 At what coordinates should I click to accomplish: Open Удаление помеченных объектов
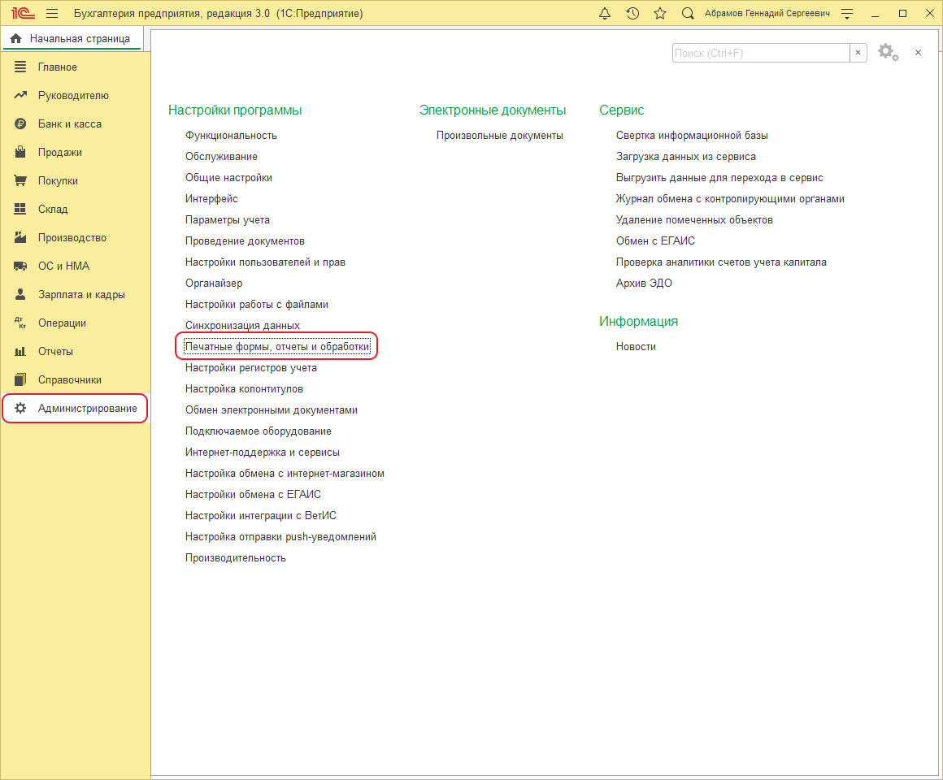click(694, 220)
